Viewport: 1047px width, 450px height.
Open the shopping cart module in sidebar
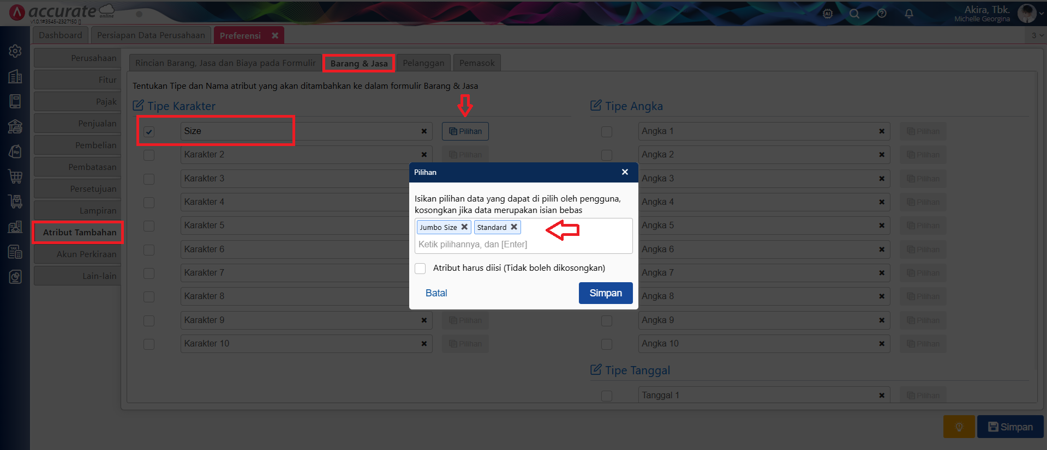15,177
